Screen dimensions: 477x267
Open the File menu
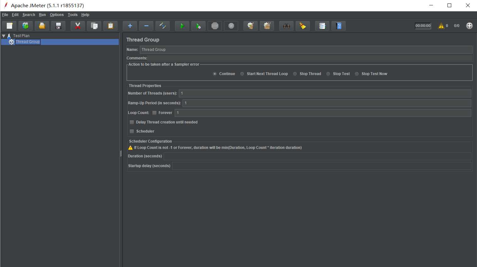(5, 15)
